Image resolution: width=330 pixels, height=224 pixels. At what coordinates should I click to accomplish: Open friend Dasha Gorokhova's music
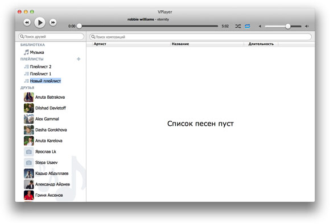click(x=51, y=130)
